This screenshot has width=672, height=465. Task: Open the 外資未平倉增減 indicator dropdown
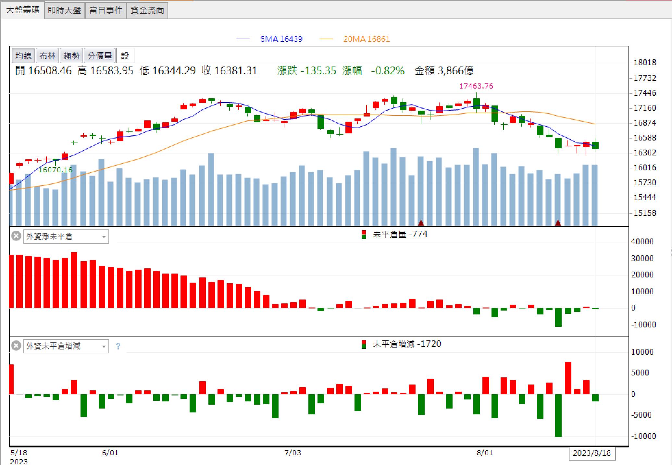[66, 346]
